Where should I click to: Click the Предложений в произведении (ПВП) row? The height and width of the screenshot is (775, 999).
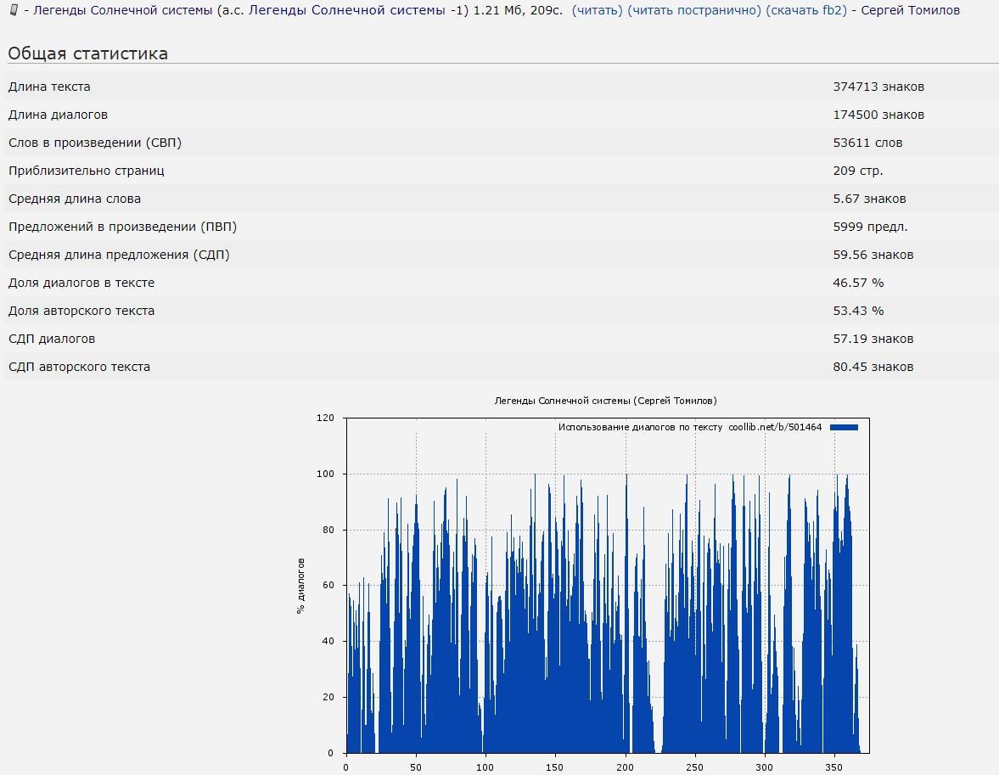click(122, 227)
